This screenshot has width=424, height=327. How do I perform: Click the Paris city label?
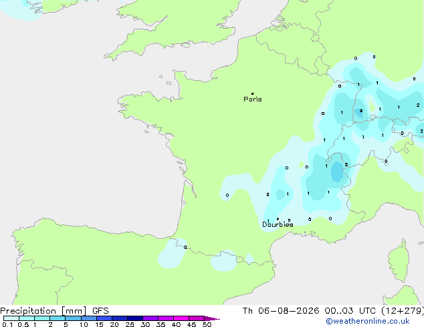(253, 99)
